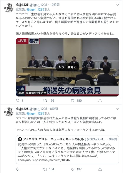Open the 10時間 timestamp of first tweet
Viewport: 123px width, 173px height.
tap(55, 5)
